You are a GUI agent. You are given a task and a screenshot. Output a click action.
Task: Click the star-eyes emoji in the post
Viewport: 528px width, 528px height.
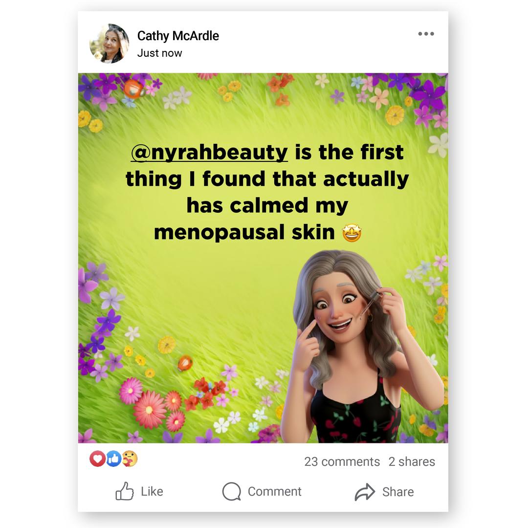[x=352, y=233]
